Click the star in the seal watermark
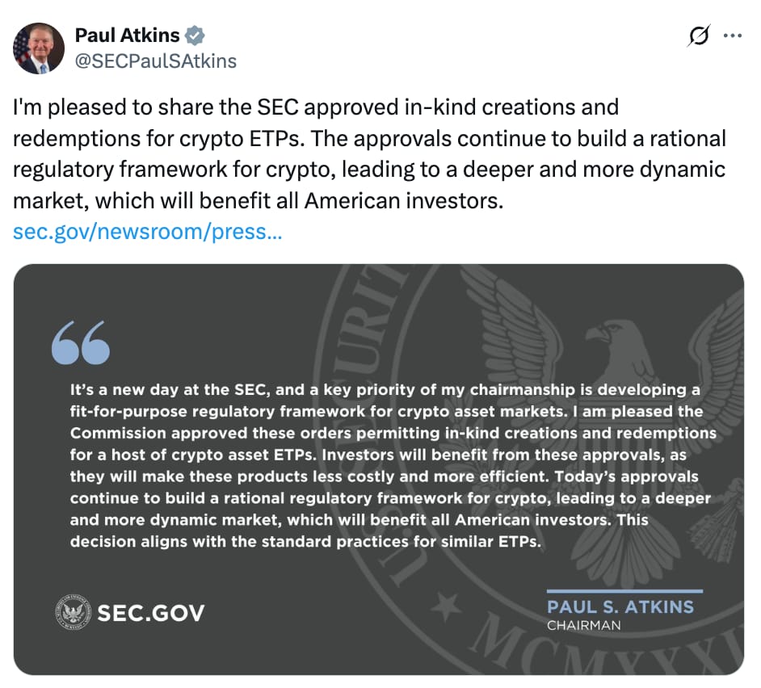Viewport: 761px width, 688px height. [x=447, y=607]
